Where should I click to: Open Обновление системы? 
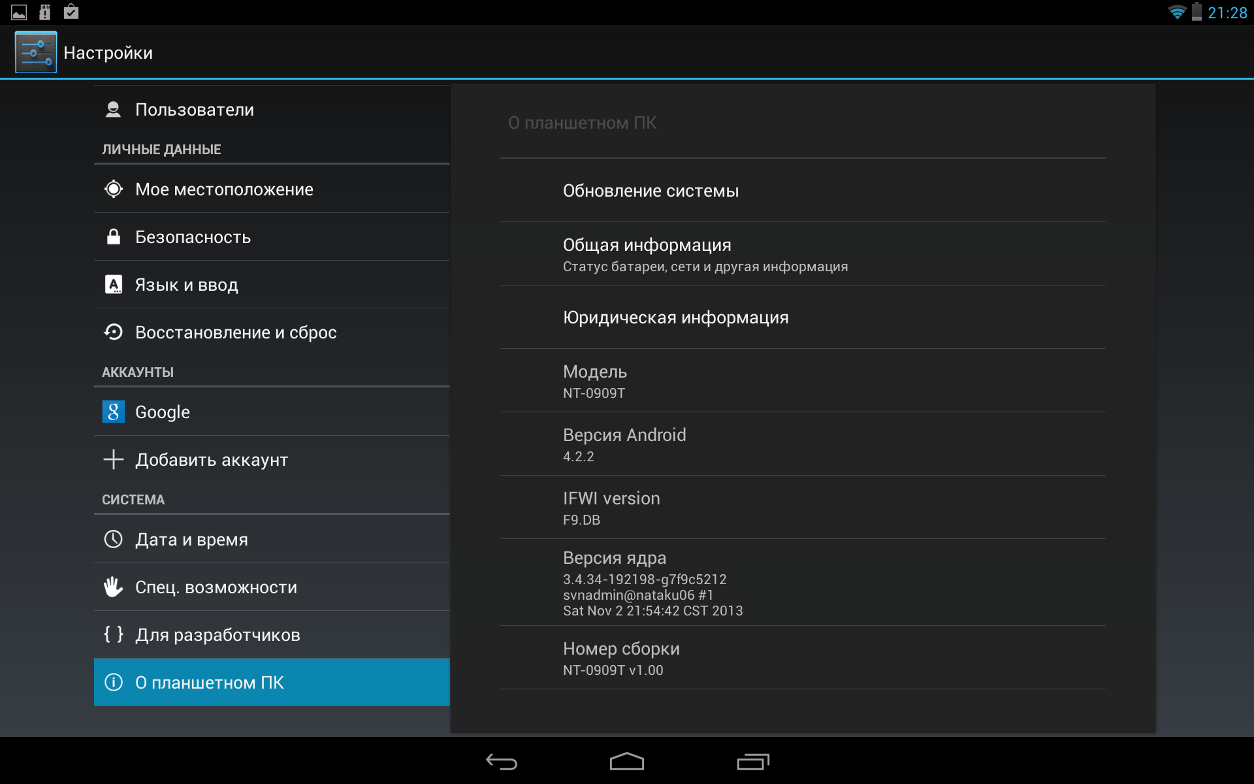tap(651, 191)
